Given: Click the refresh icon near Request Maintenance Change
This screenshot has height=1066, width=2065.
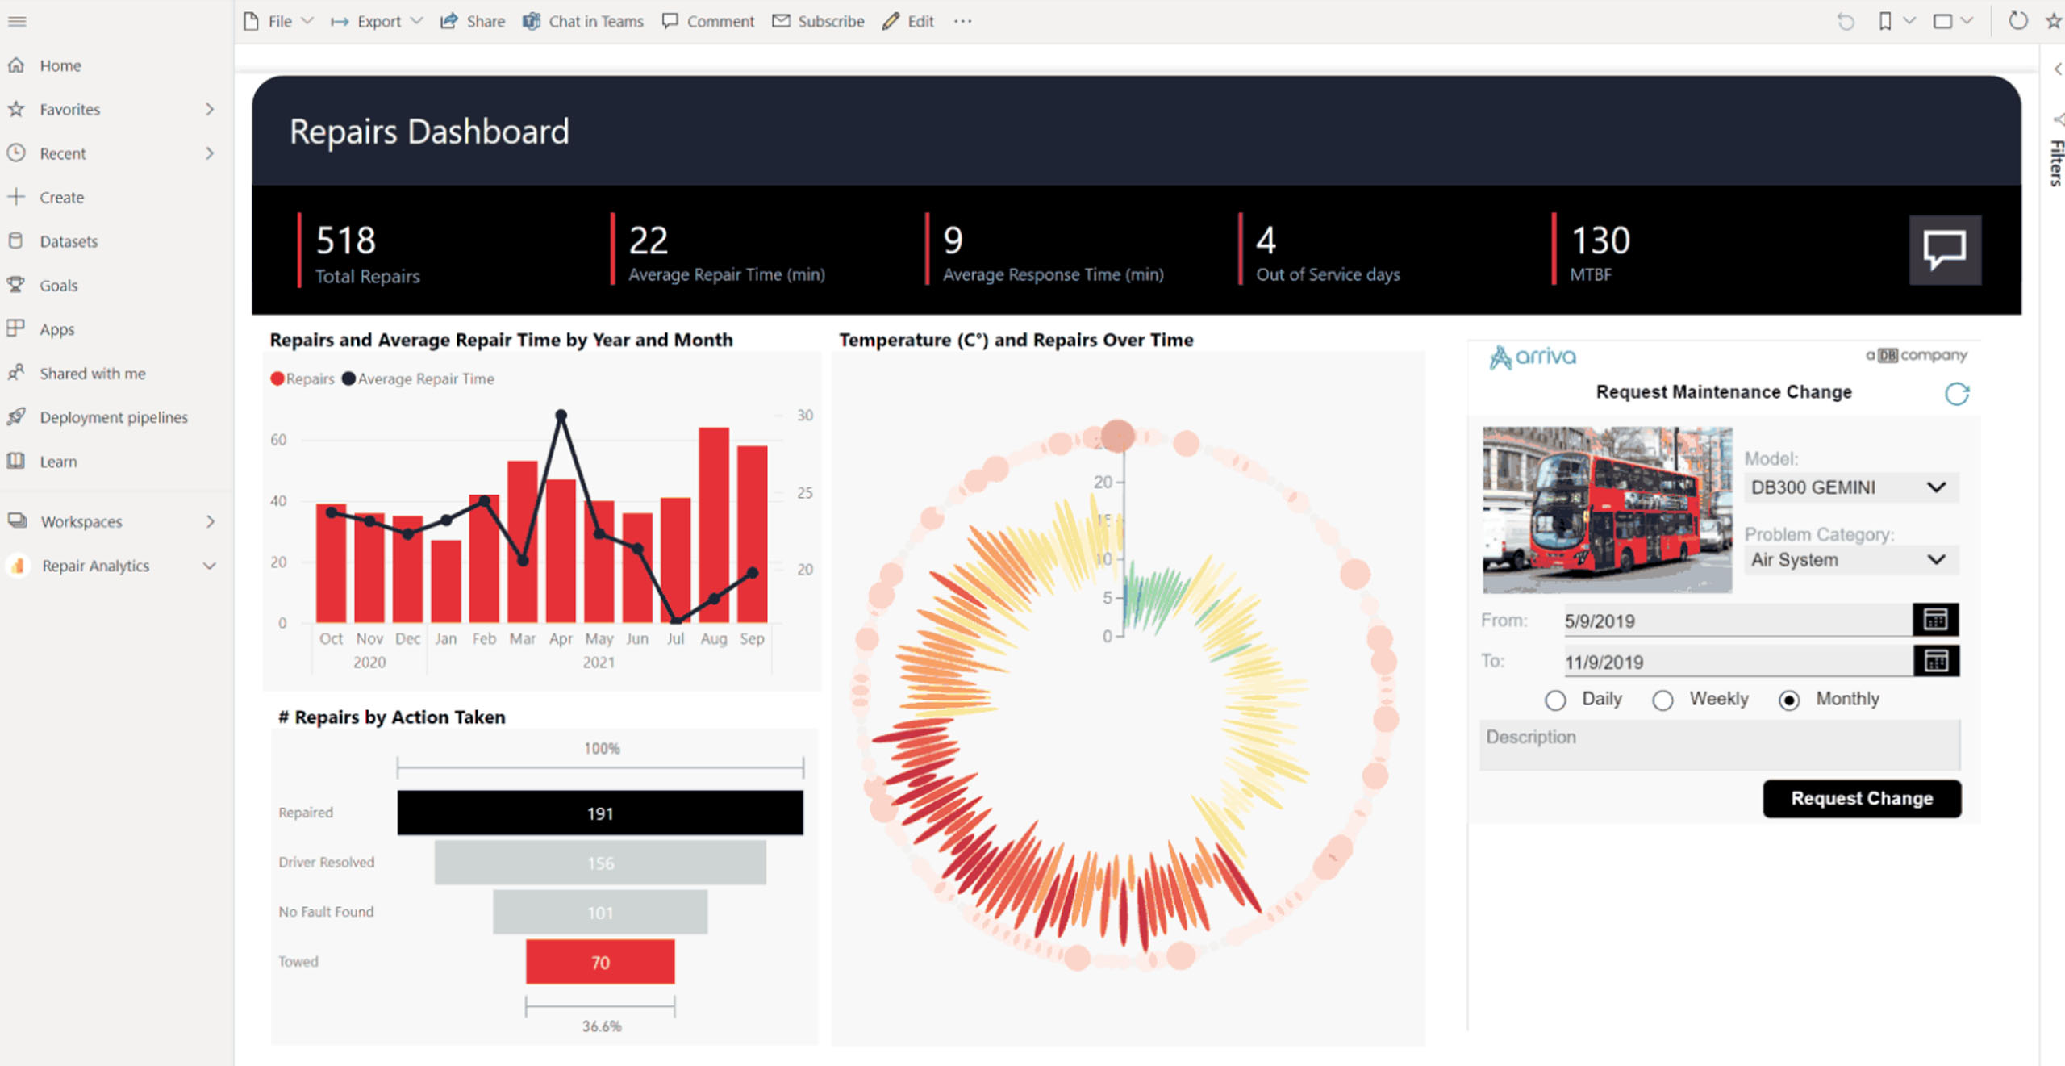Looking at the screenshot, I should click(1958, 392).
